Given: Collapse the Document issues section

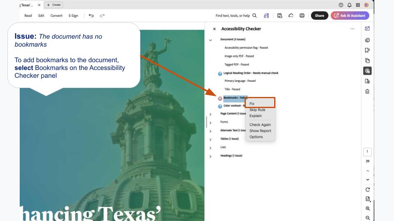Looking at the screenshot, I should pos(211,40).
